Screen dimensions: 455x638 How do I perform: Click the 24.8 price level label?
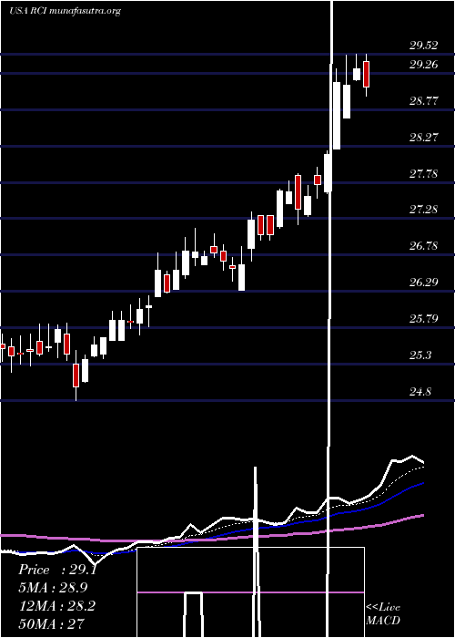tap(420, 392)
